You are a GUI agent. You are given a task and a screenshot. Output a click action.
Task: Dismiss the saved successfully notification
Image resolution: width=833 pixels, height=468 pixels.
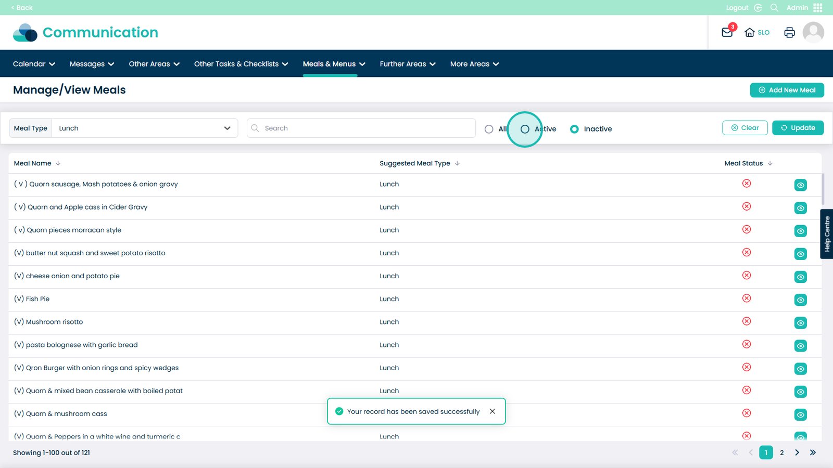(492, 411)
